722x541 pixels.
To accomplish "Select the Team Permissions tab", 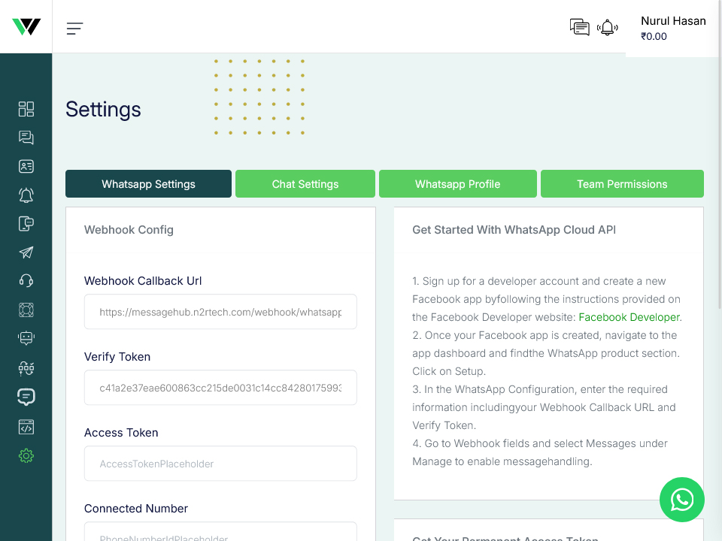I will pos(621,184).
